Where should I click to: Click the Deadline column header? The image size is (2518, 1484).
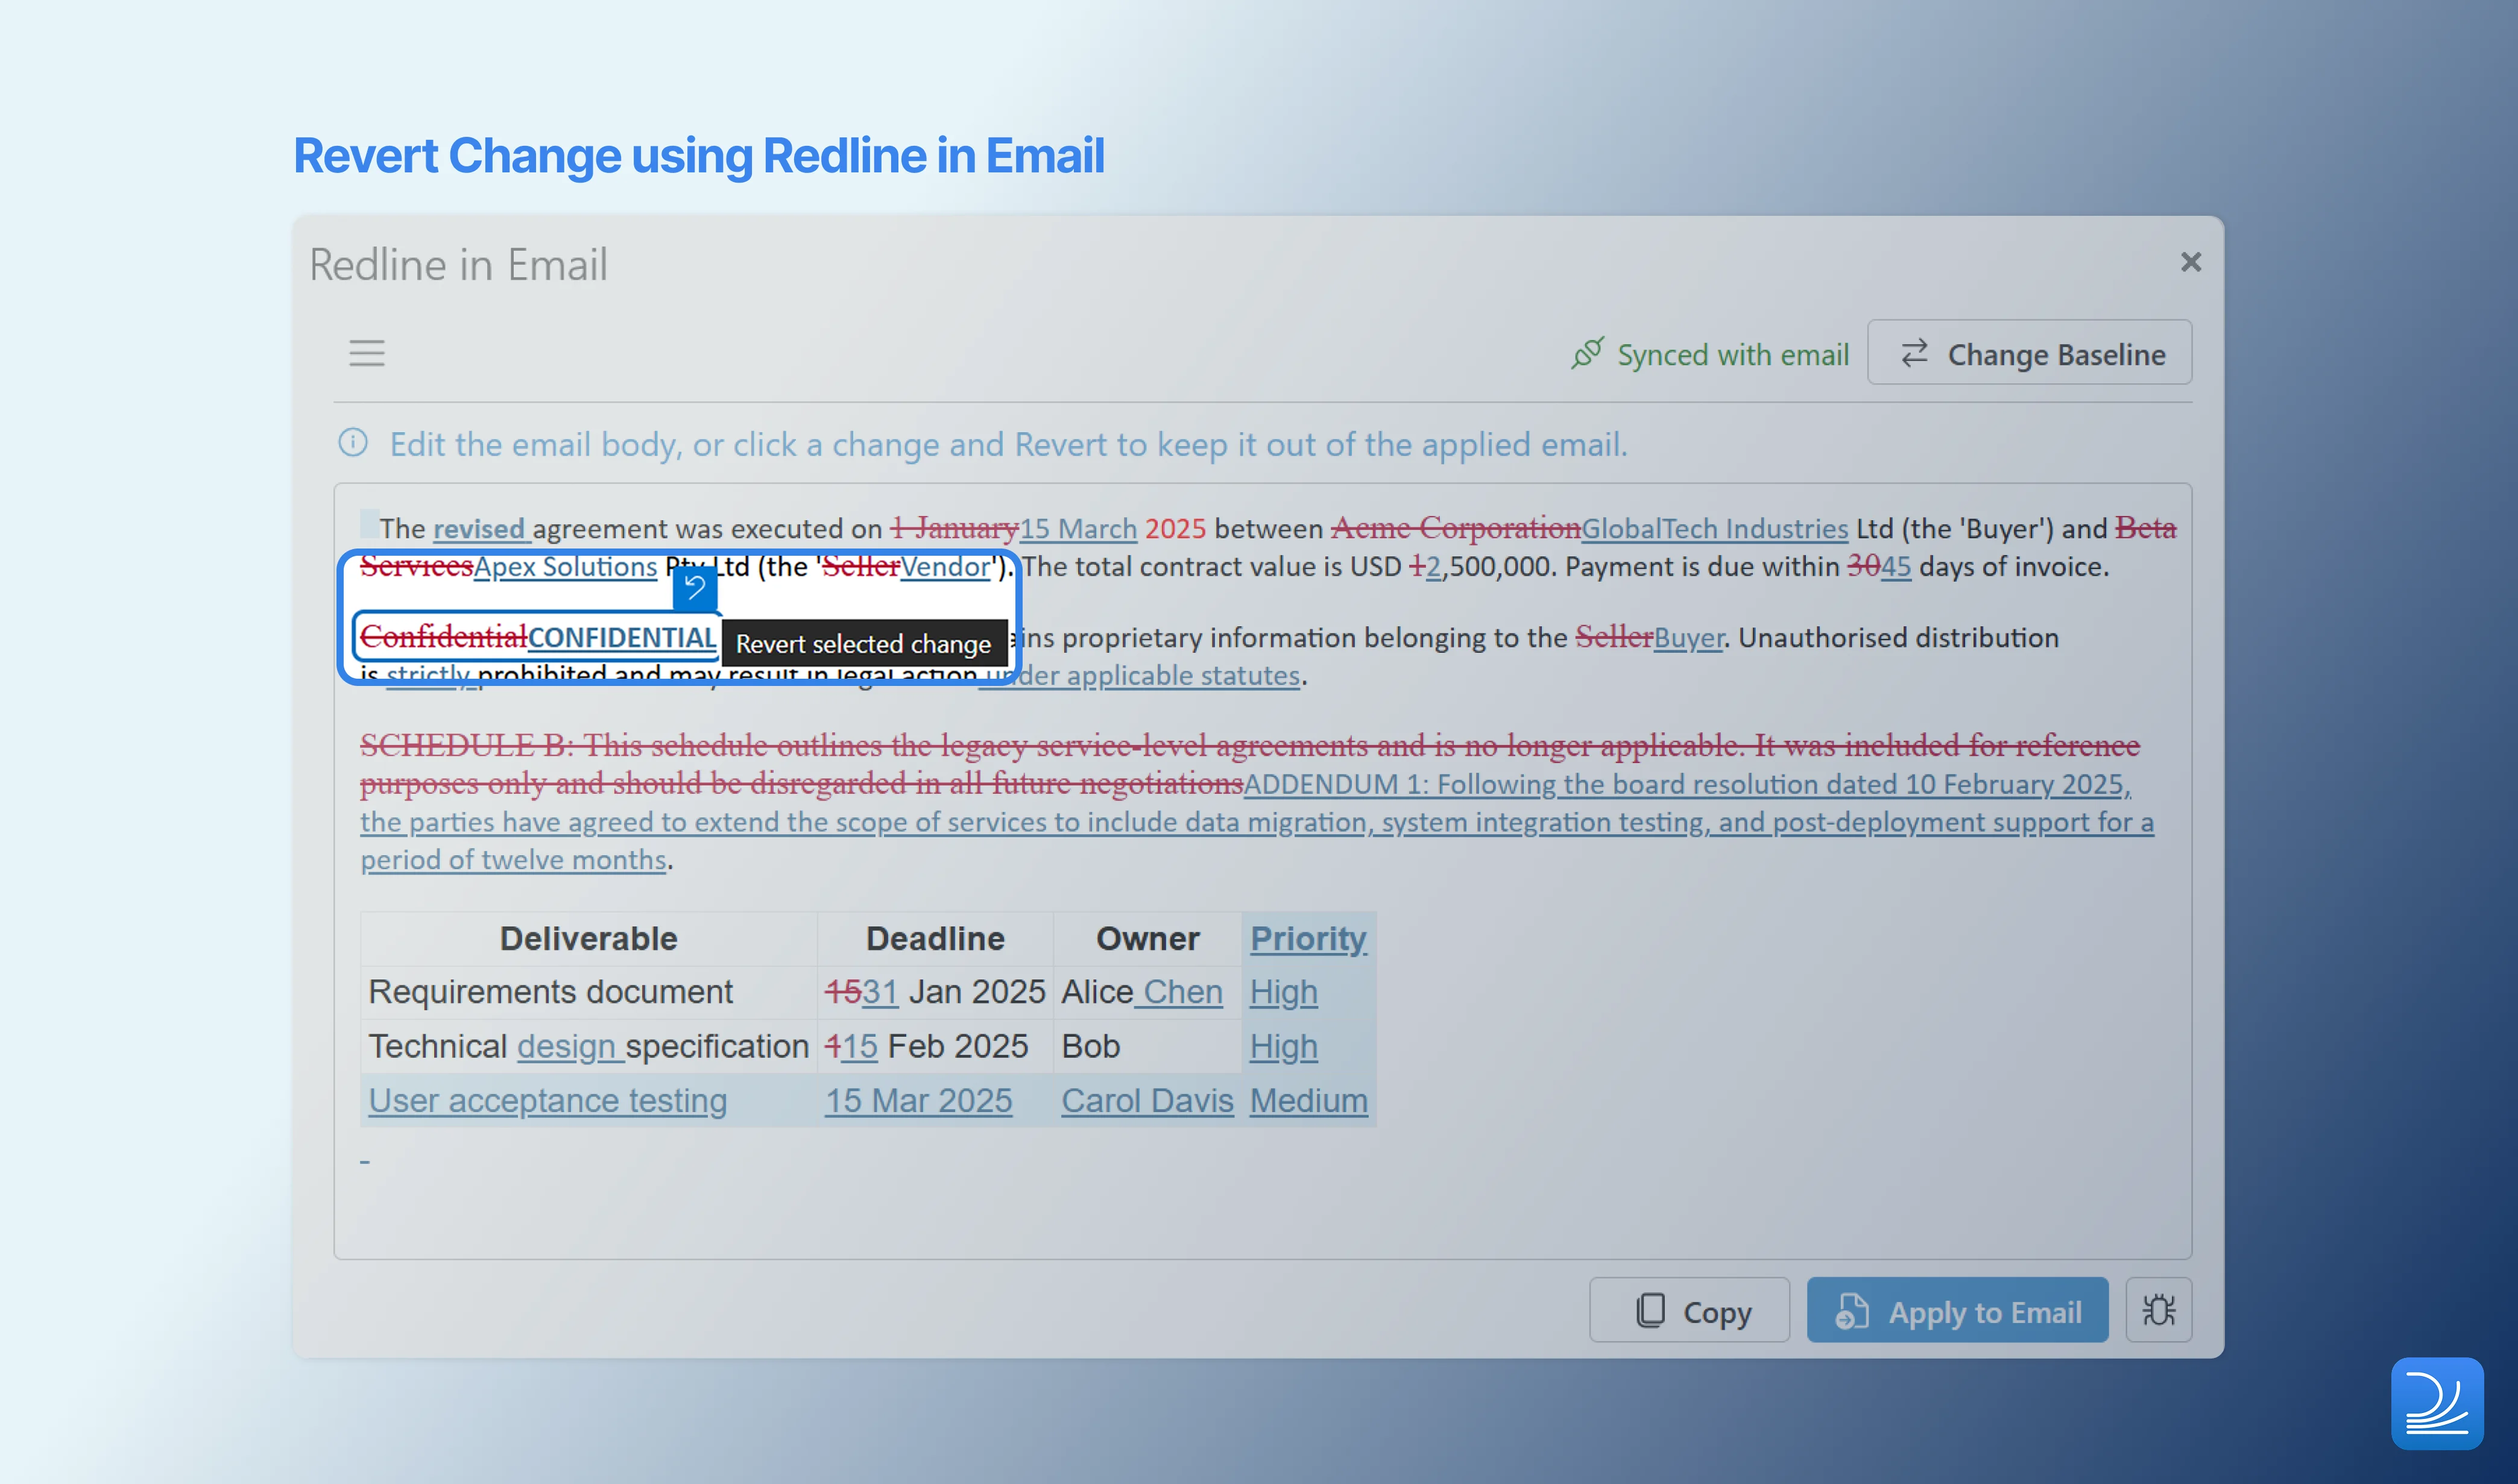point(935,938)
